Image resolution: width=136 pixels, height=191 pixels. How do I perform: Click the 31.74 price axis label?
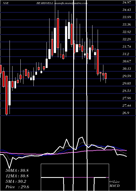click(127, 47)
